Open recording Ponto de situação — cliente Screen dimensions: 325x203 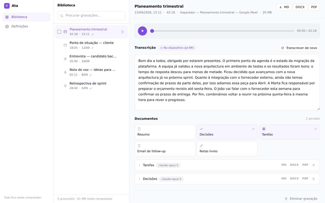(x=91, y=45)
